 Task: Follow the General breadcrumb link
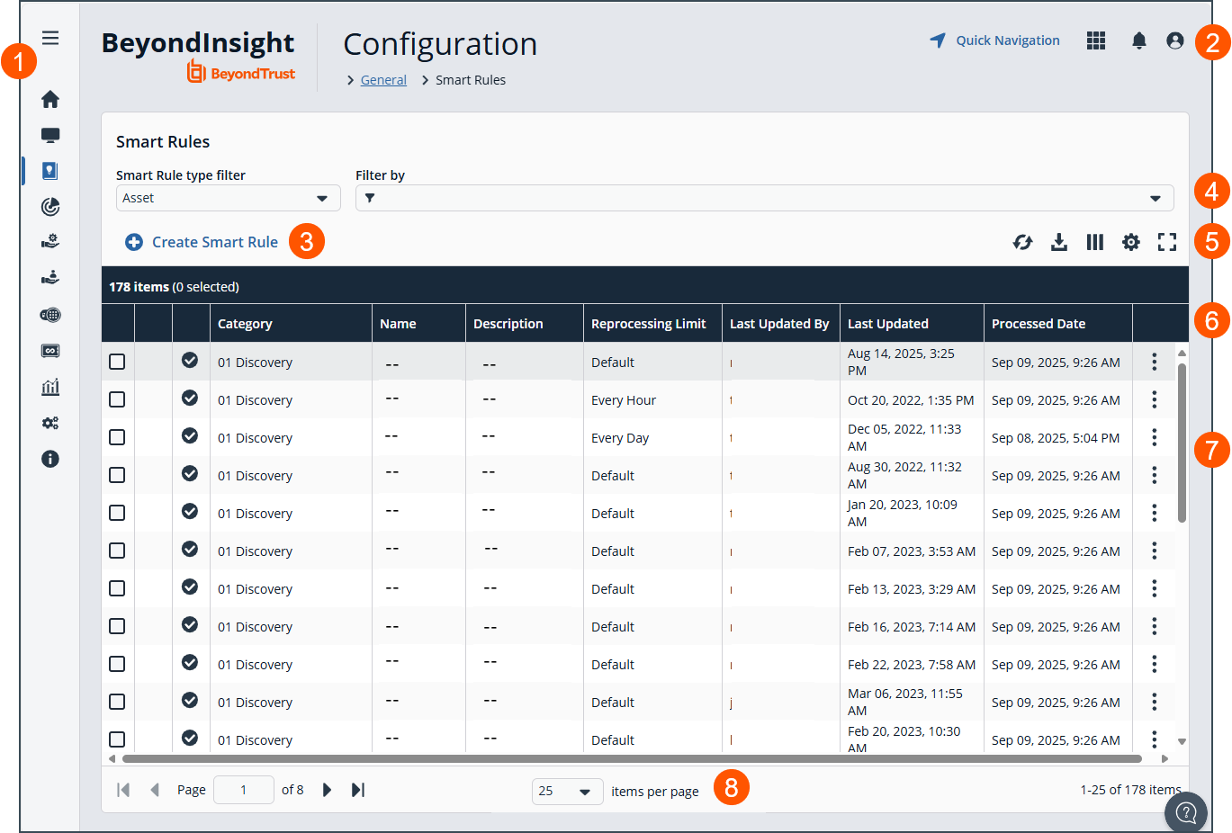point(383,80)
